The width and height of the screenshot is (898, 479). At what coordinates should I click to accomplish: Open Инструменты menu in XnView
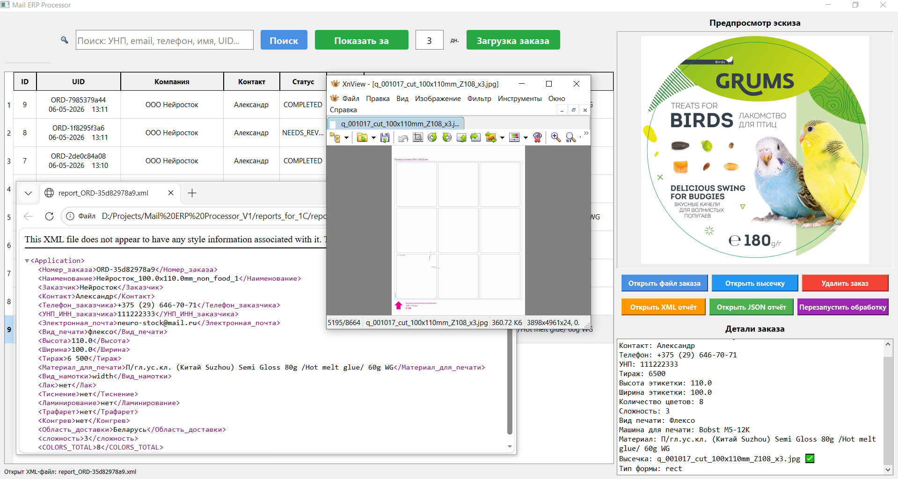point(520,98)
